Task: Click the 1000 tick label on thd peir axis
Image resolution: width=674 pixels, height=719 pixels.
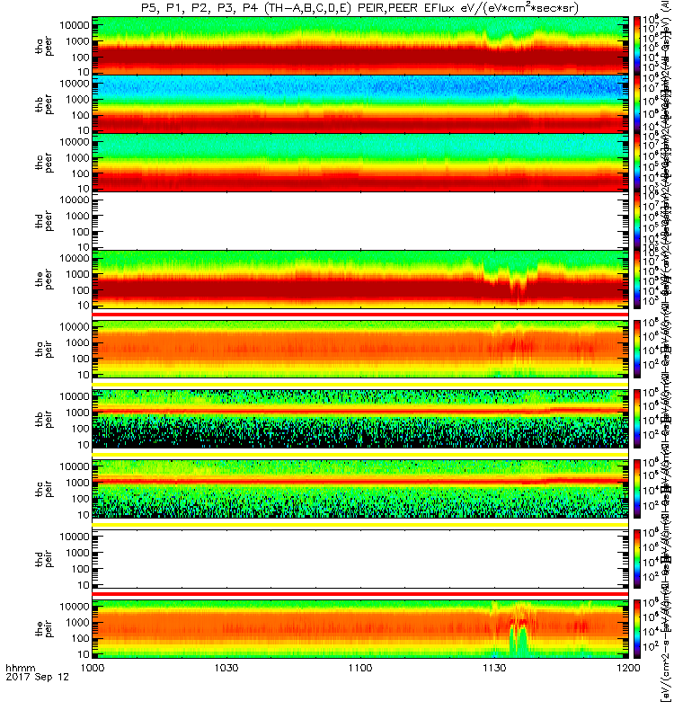Action: coord(77,553)
